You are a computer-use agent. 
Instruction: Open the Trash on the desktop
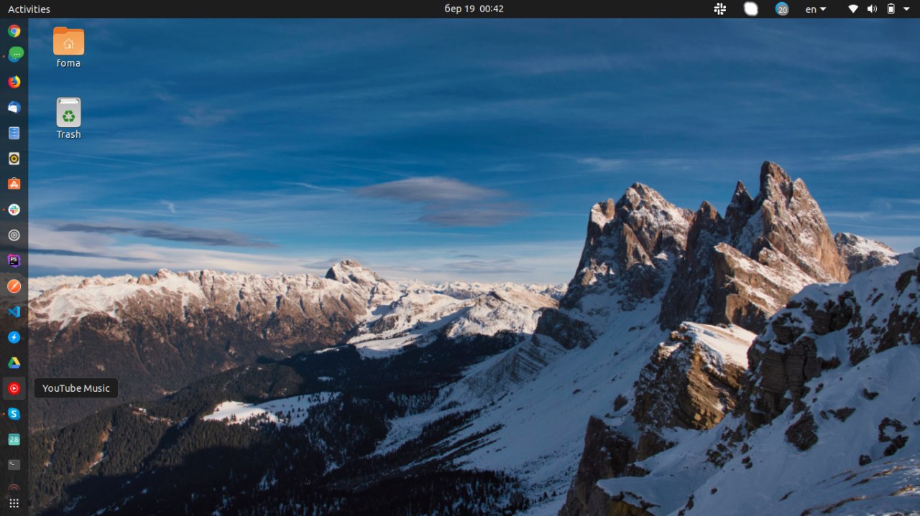(x=68, y=118)
